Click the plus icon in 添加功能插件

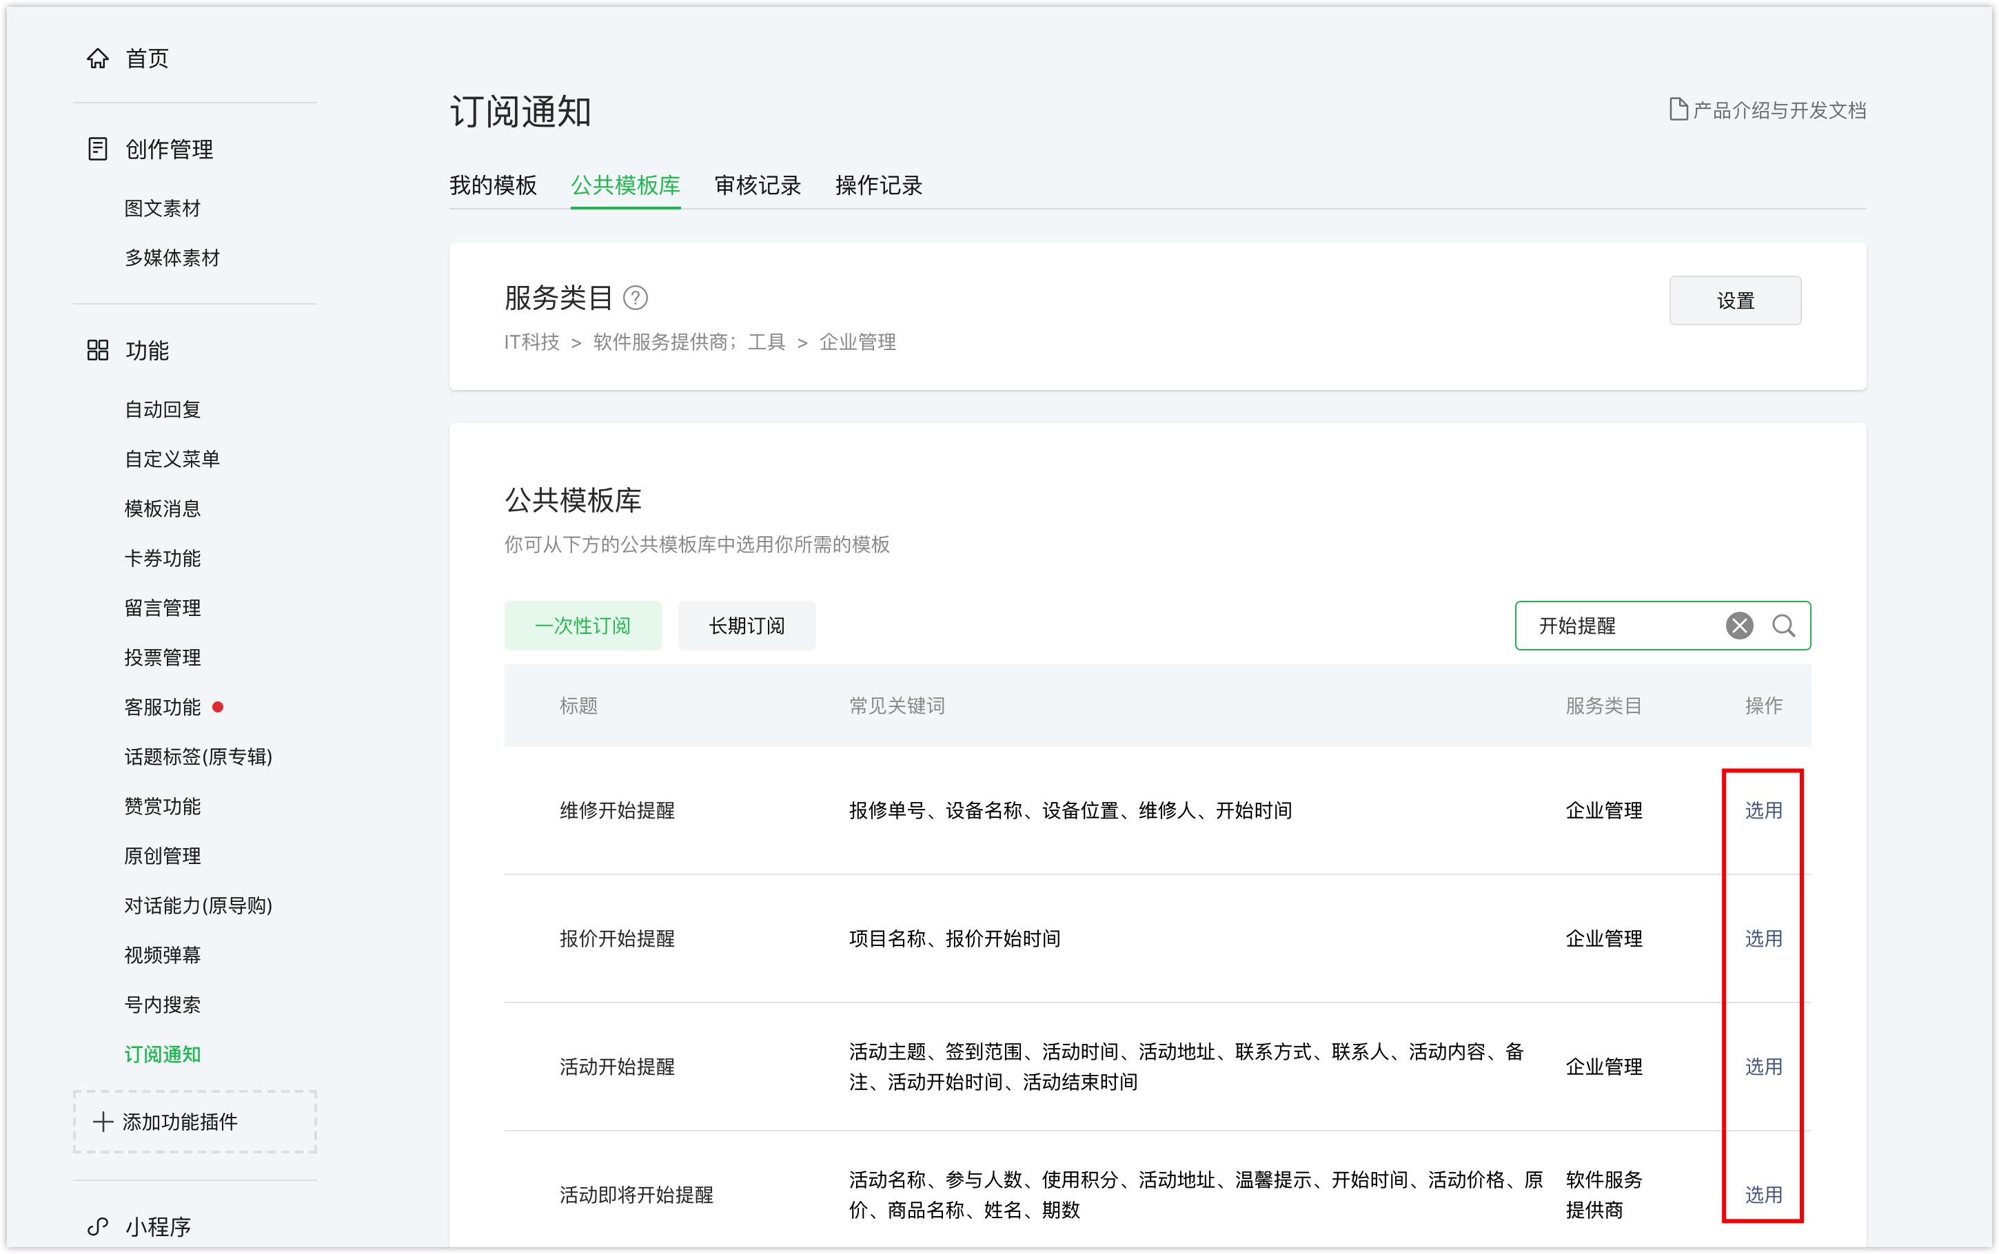click(x=103, y=1121)
